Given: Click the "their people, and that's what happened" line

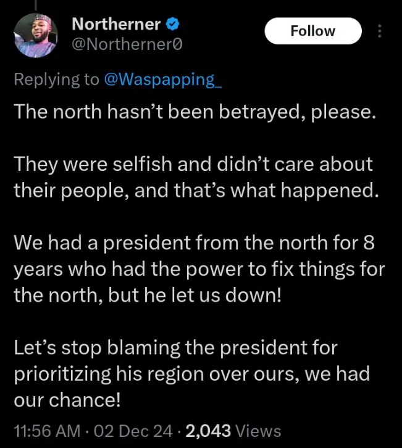Looking at the screenshot, I should 195,191.
